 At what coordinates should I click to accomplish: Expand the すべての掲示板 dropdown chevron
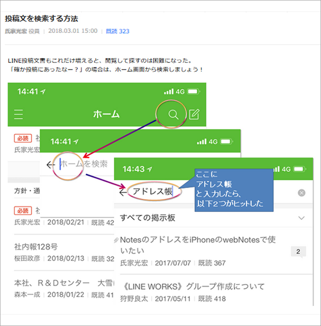click(x=301, y=218)
